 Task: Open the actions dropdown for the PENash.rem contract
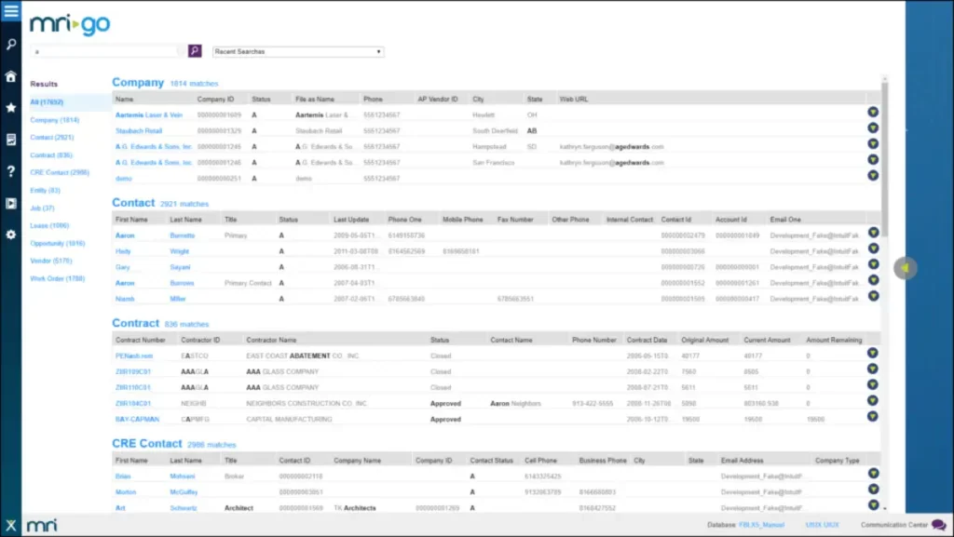point(872,353)
